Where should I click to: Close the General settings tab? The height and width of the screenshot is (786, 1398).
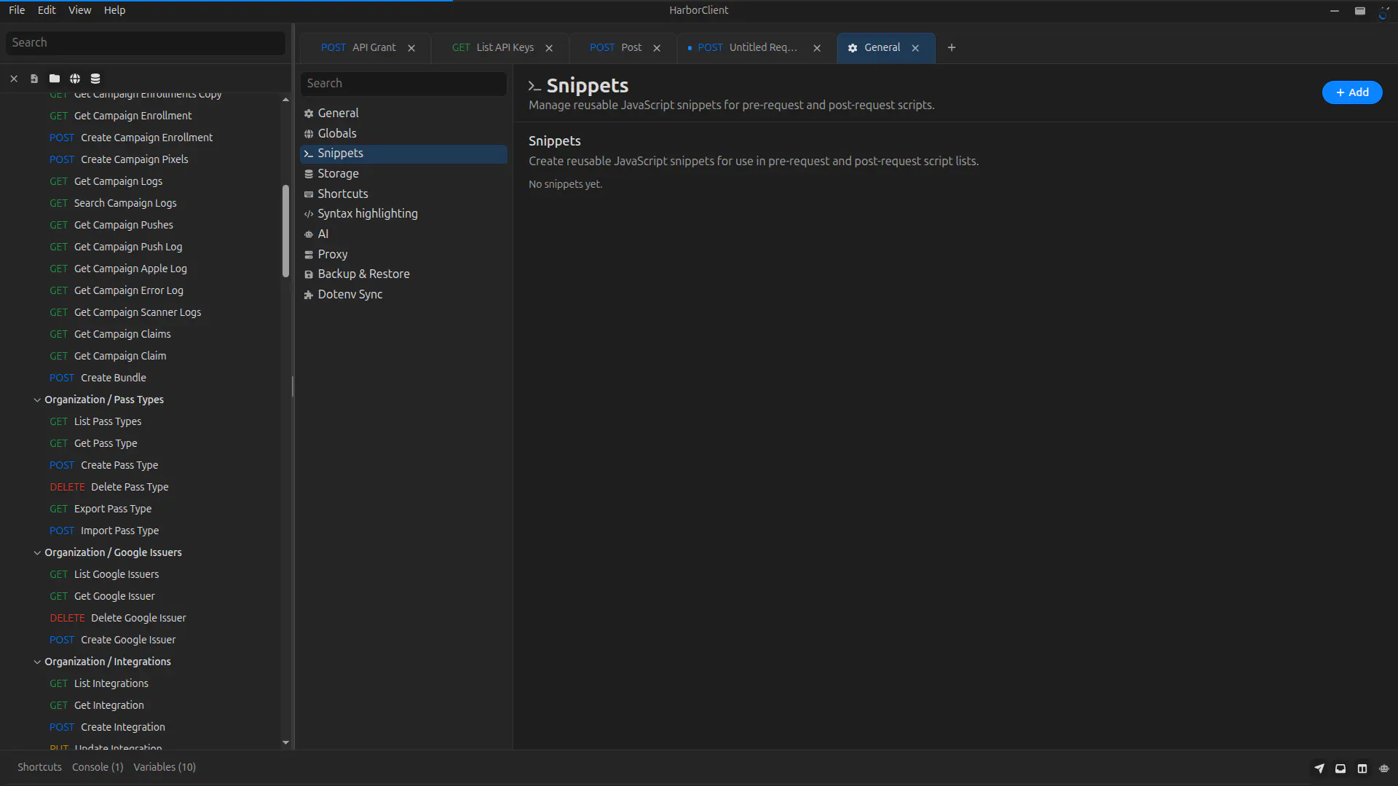pos(915,48)
